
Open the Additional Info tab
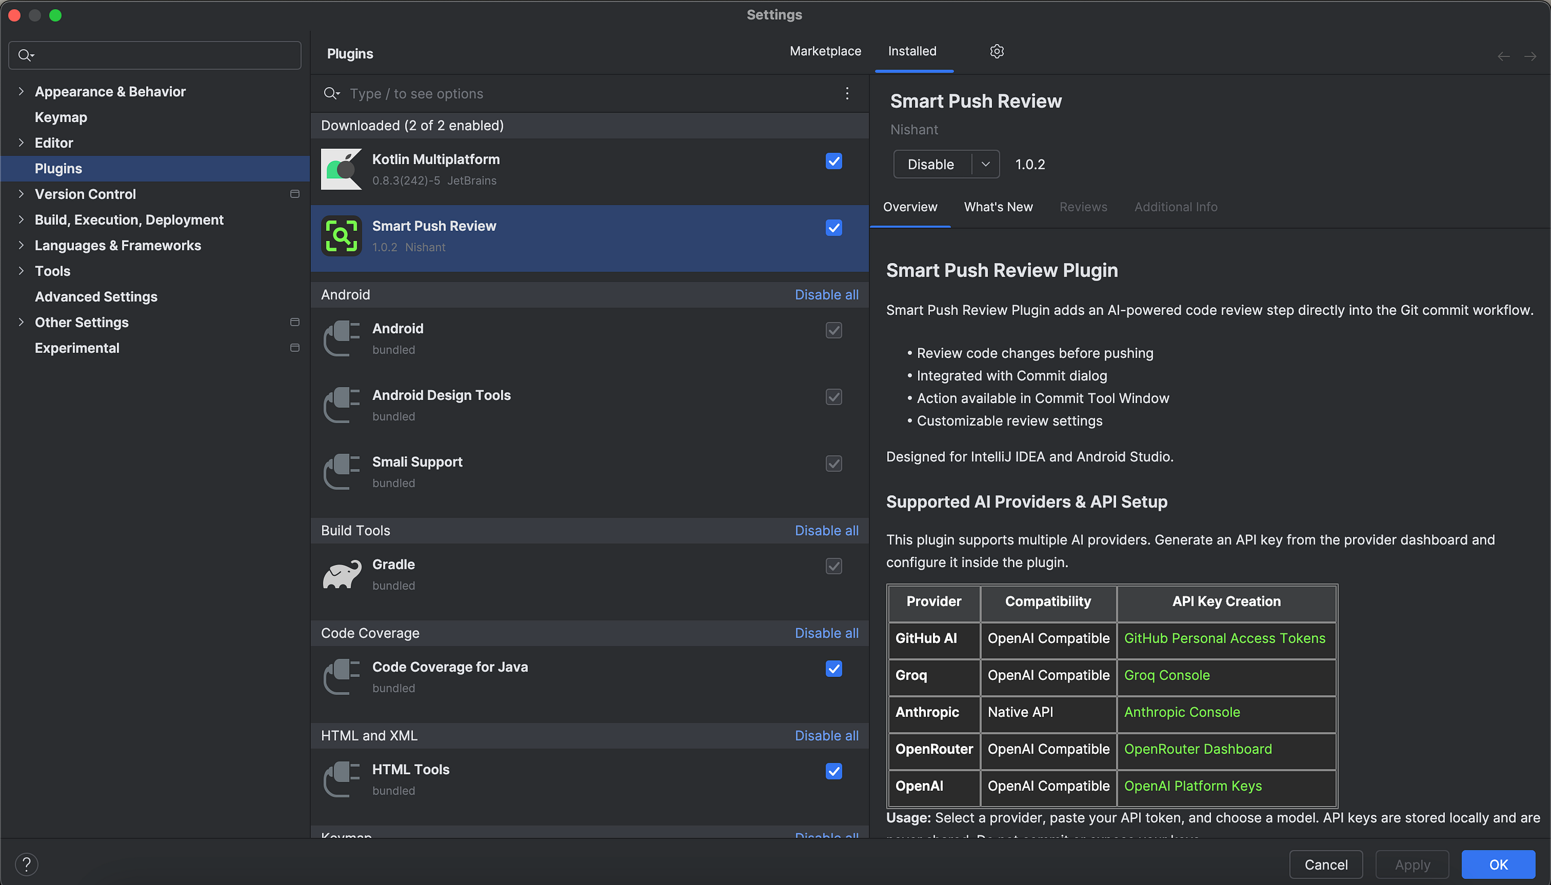pyautogui.click(x=1175, y=207)
